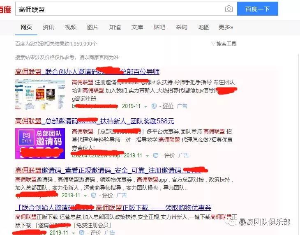Open the 更多 more categories menu
The width and height of the screenshot is (300, 235).
[x=226, y=27]
